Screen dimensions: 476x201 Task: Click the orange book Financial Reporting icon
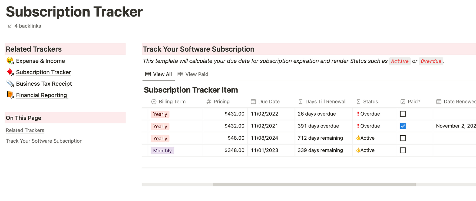click(x=10, y=95)
